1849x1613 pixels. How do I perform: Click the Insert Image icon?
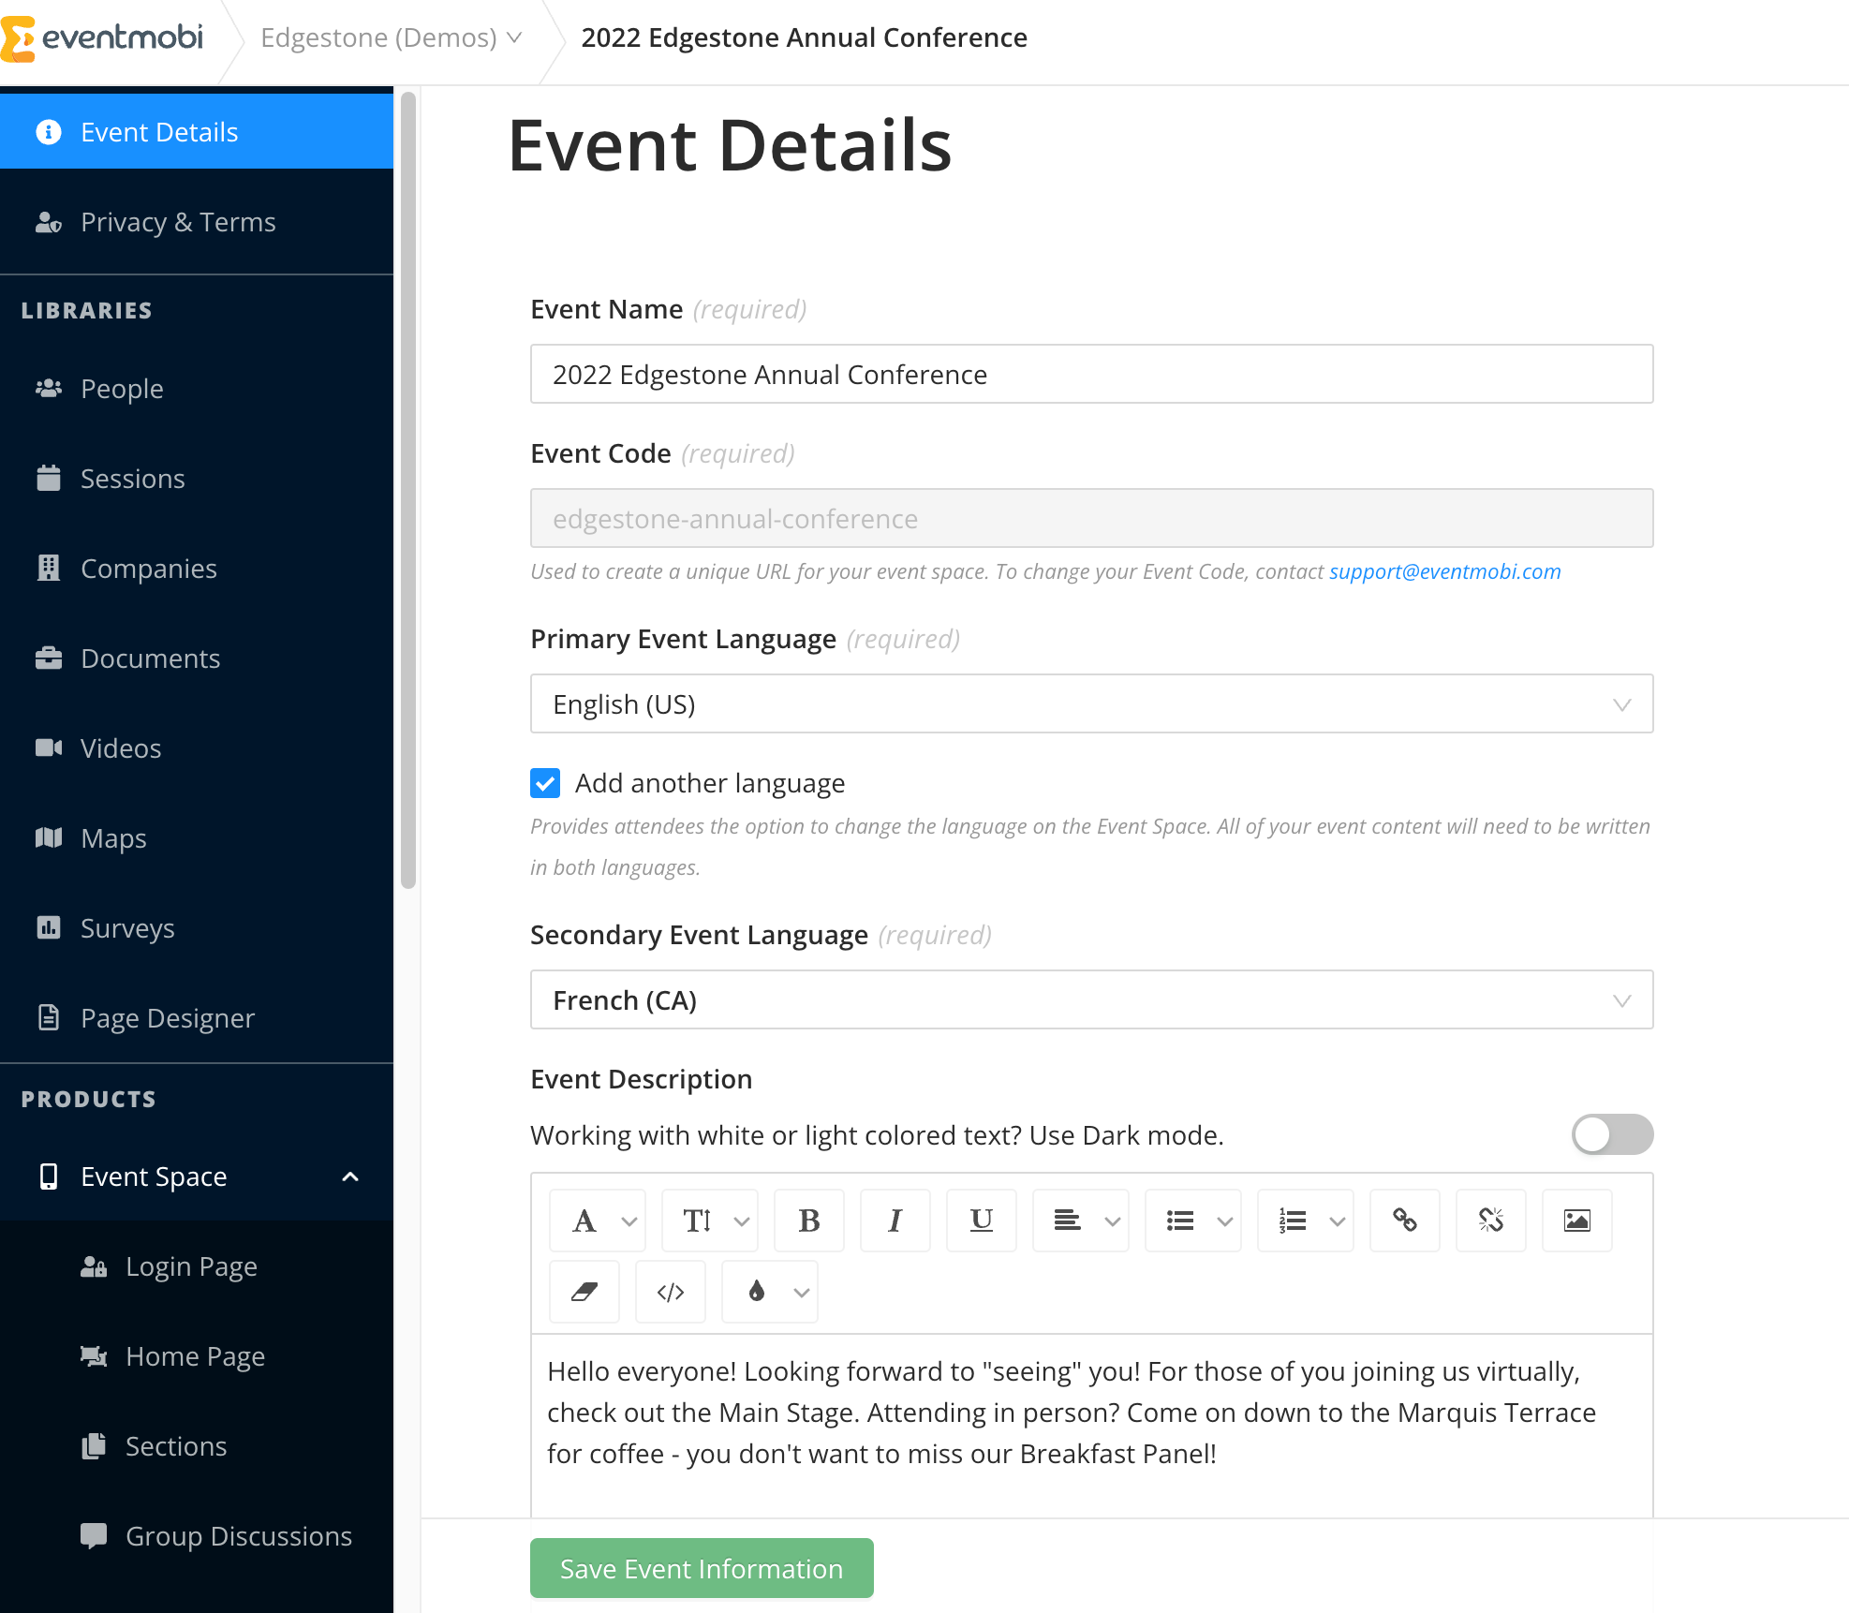[x=1575, y=1220]
